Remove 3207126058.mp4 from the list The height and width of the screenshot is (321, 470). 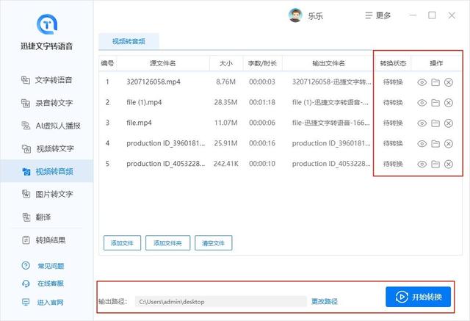tap(449, 82)
